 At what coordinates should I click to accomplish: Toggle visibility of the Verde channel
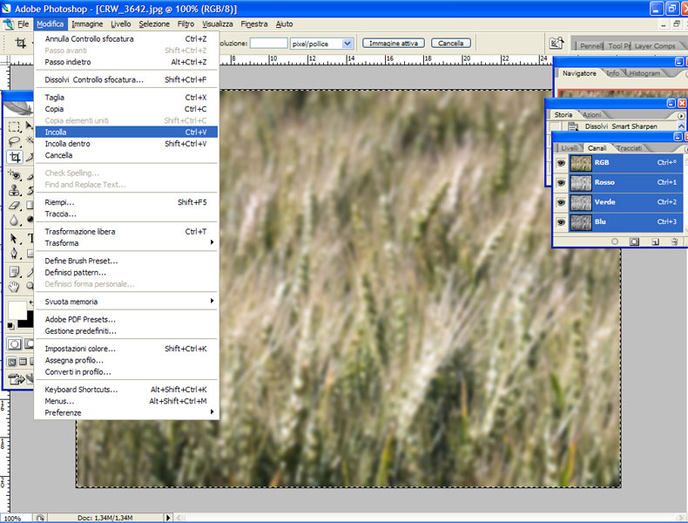(561, 202)
